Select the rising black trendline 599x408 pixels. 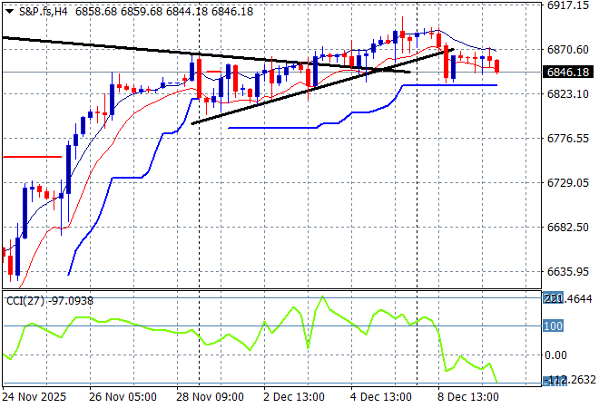tap(322, 86)
